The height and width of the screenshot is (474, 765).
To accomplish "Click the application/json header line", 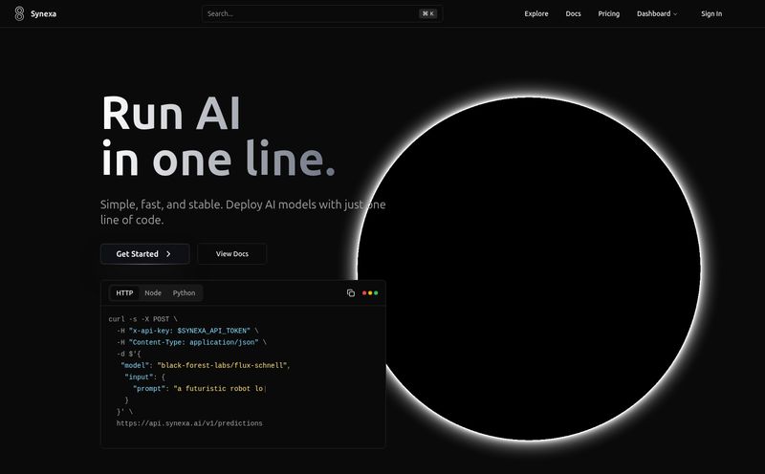I will 192,342.
